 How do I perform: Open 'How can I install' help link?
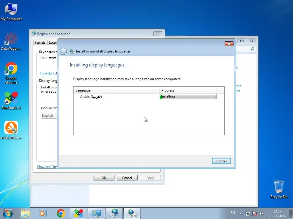(47, 167)
